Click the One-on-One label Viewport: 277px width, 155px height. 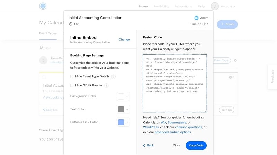[199, 24]
